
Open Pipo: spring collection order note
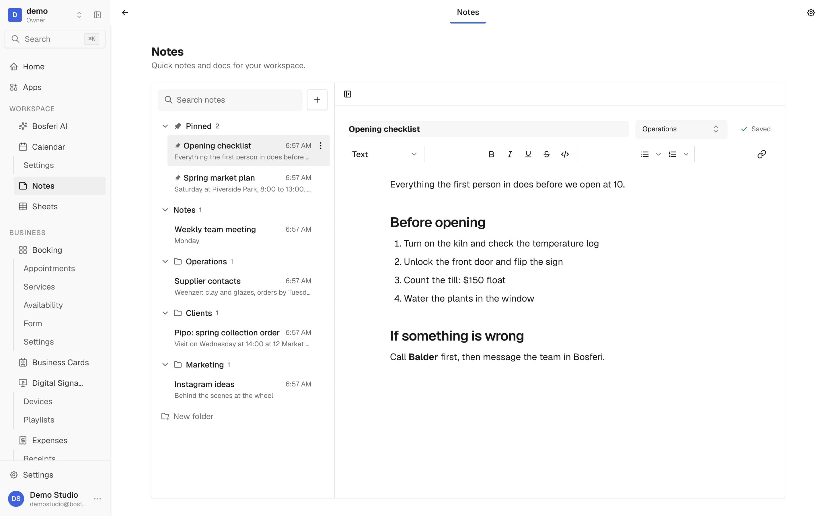point(248,338)
